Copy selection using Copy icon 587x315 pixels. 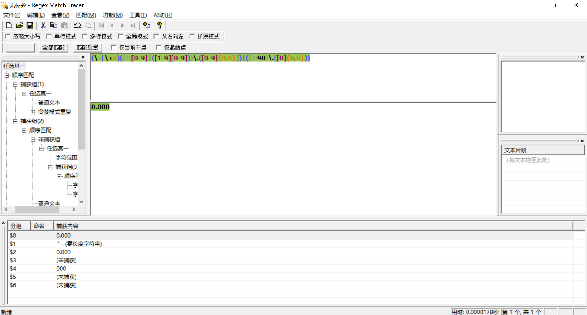coord(54,25)
